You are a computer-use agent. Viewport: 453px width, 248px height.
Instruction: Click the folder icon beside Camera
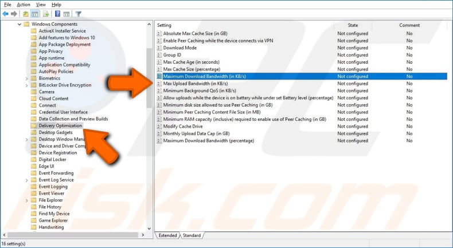click(34, 92)
